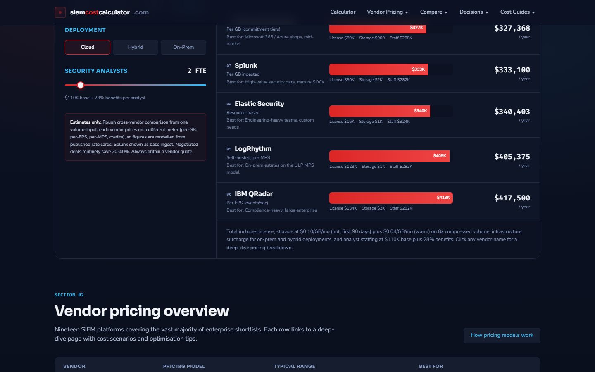Click the $417,500 QRadar yearly total

512,198
